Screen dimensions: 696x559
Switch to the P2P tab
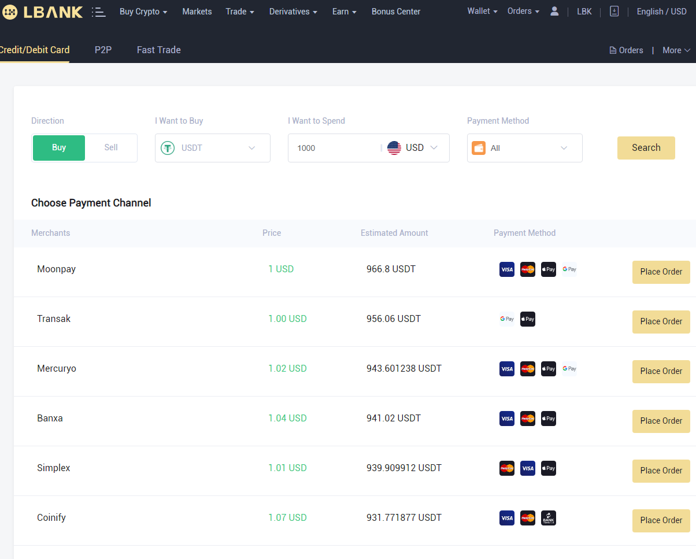[x=103, y=50]
